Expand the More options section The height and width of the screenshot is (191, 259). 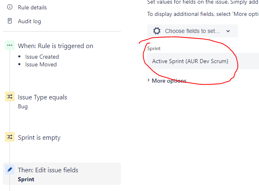[x=167, y=81]
